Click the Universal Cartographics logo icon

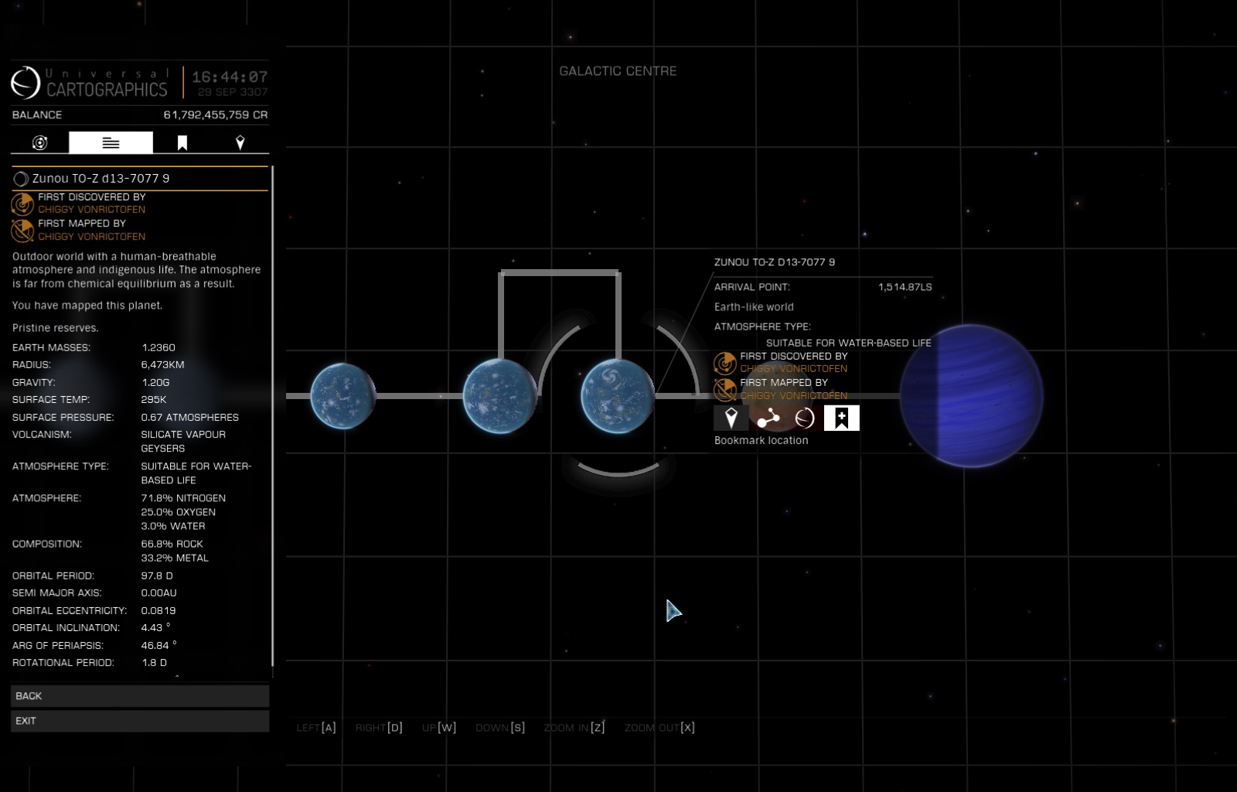(x=26, y=83)
